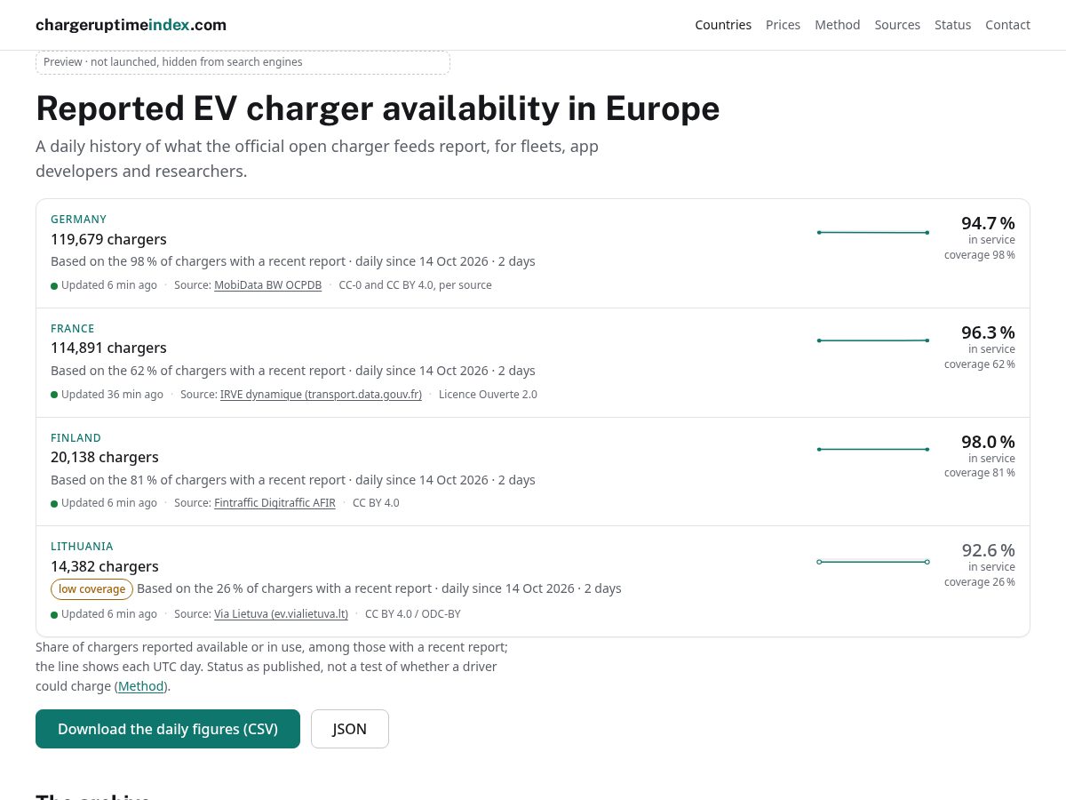Viewport: 1066px width, 800px height.
Task: Open Sources in the top navigation
Action: (897, 25)
